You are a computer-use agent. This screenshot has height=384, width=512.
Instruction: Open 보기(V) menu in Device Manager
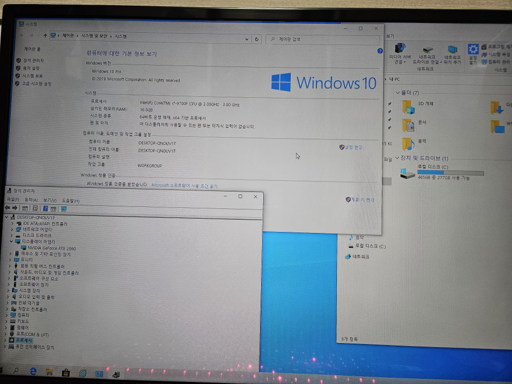pos(50,200)
